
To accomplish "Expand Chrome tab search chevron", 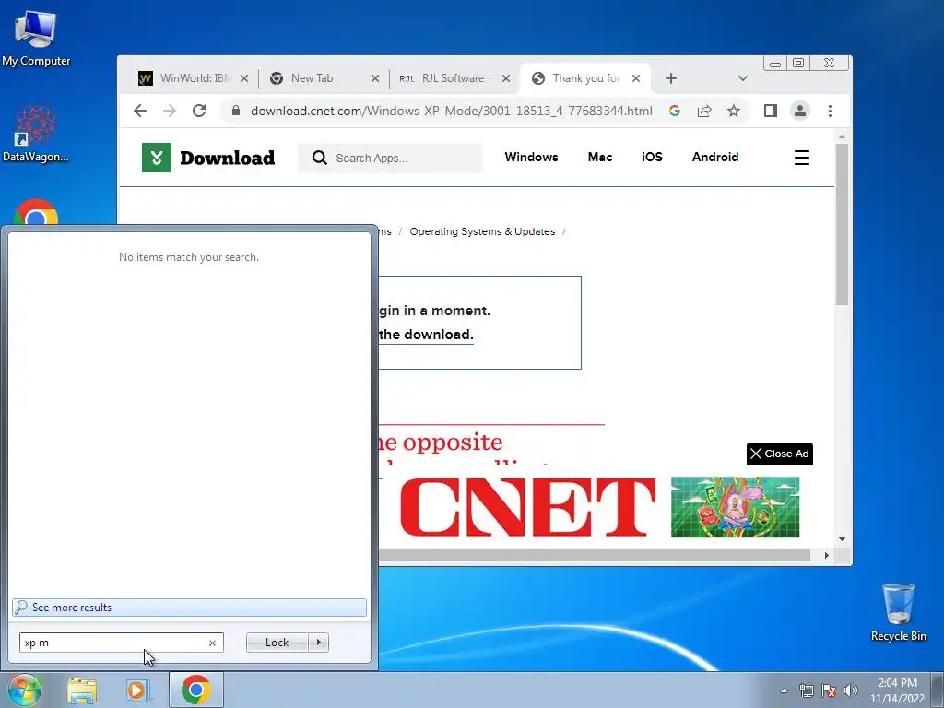I will [x=742, y=78].
